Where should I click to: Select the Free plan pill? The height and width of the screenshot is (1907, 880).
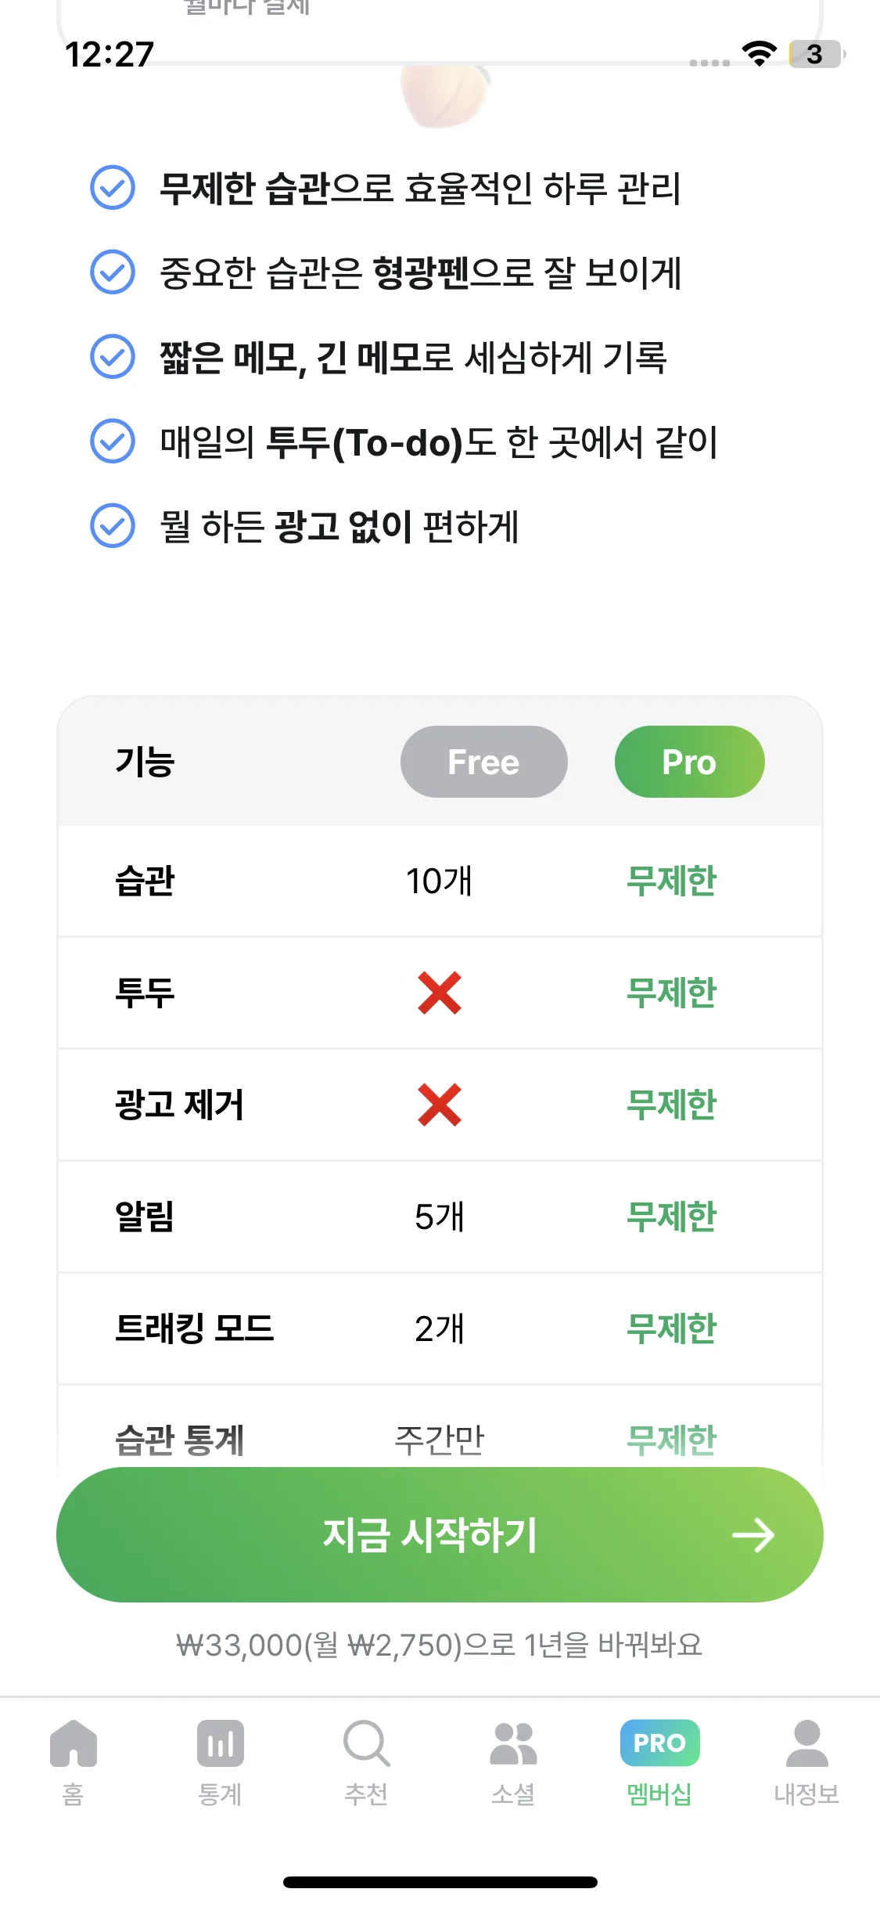(x=483, y=762)
